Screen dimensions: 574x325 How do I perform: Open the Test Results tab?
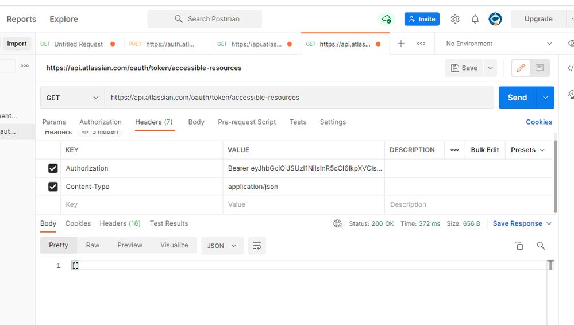point(169,223)
